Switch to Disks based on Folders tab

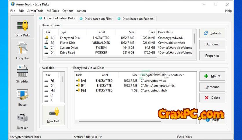pos(136,19)
